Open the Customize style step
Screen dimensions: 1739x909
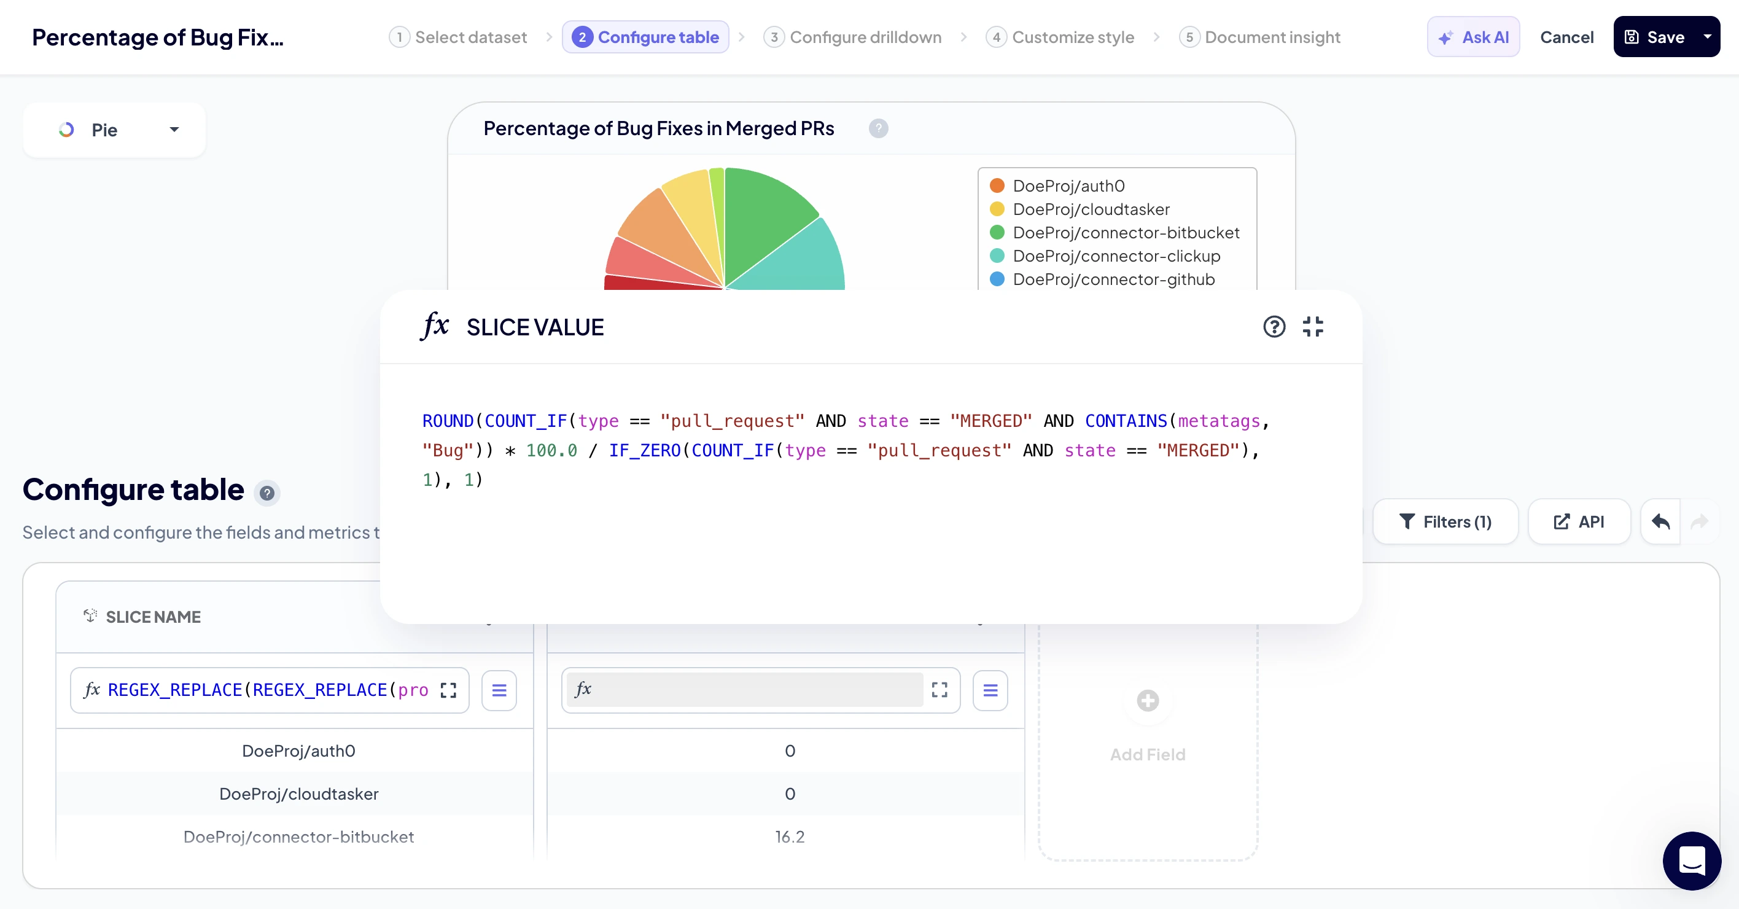coord(1060,37)
